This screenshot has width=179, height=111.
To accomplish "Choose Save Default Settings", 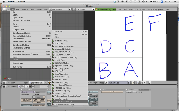I will [31, 45].
